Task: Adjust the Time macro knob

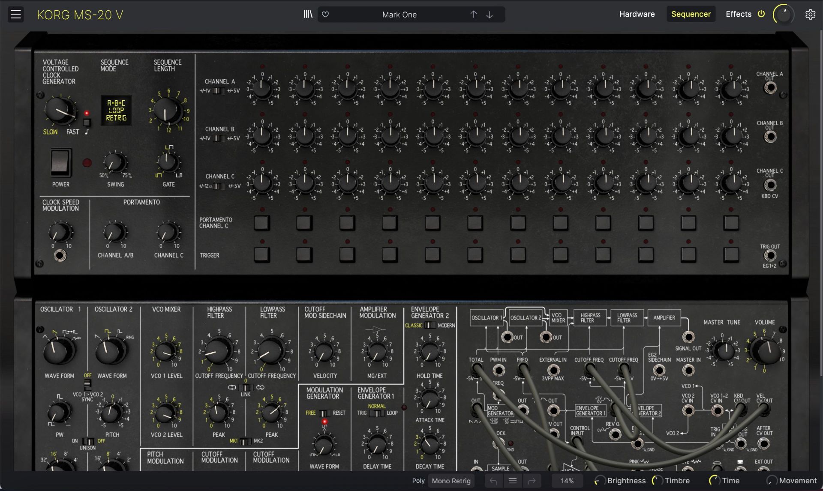Action: tap(714, 481)
